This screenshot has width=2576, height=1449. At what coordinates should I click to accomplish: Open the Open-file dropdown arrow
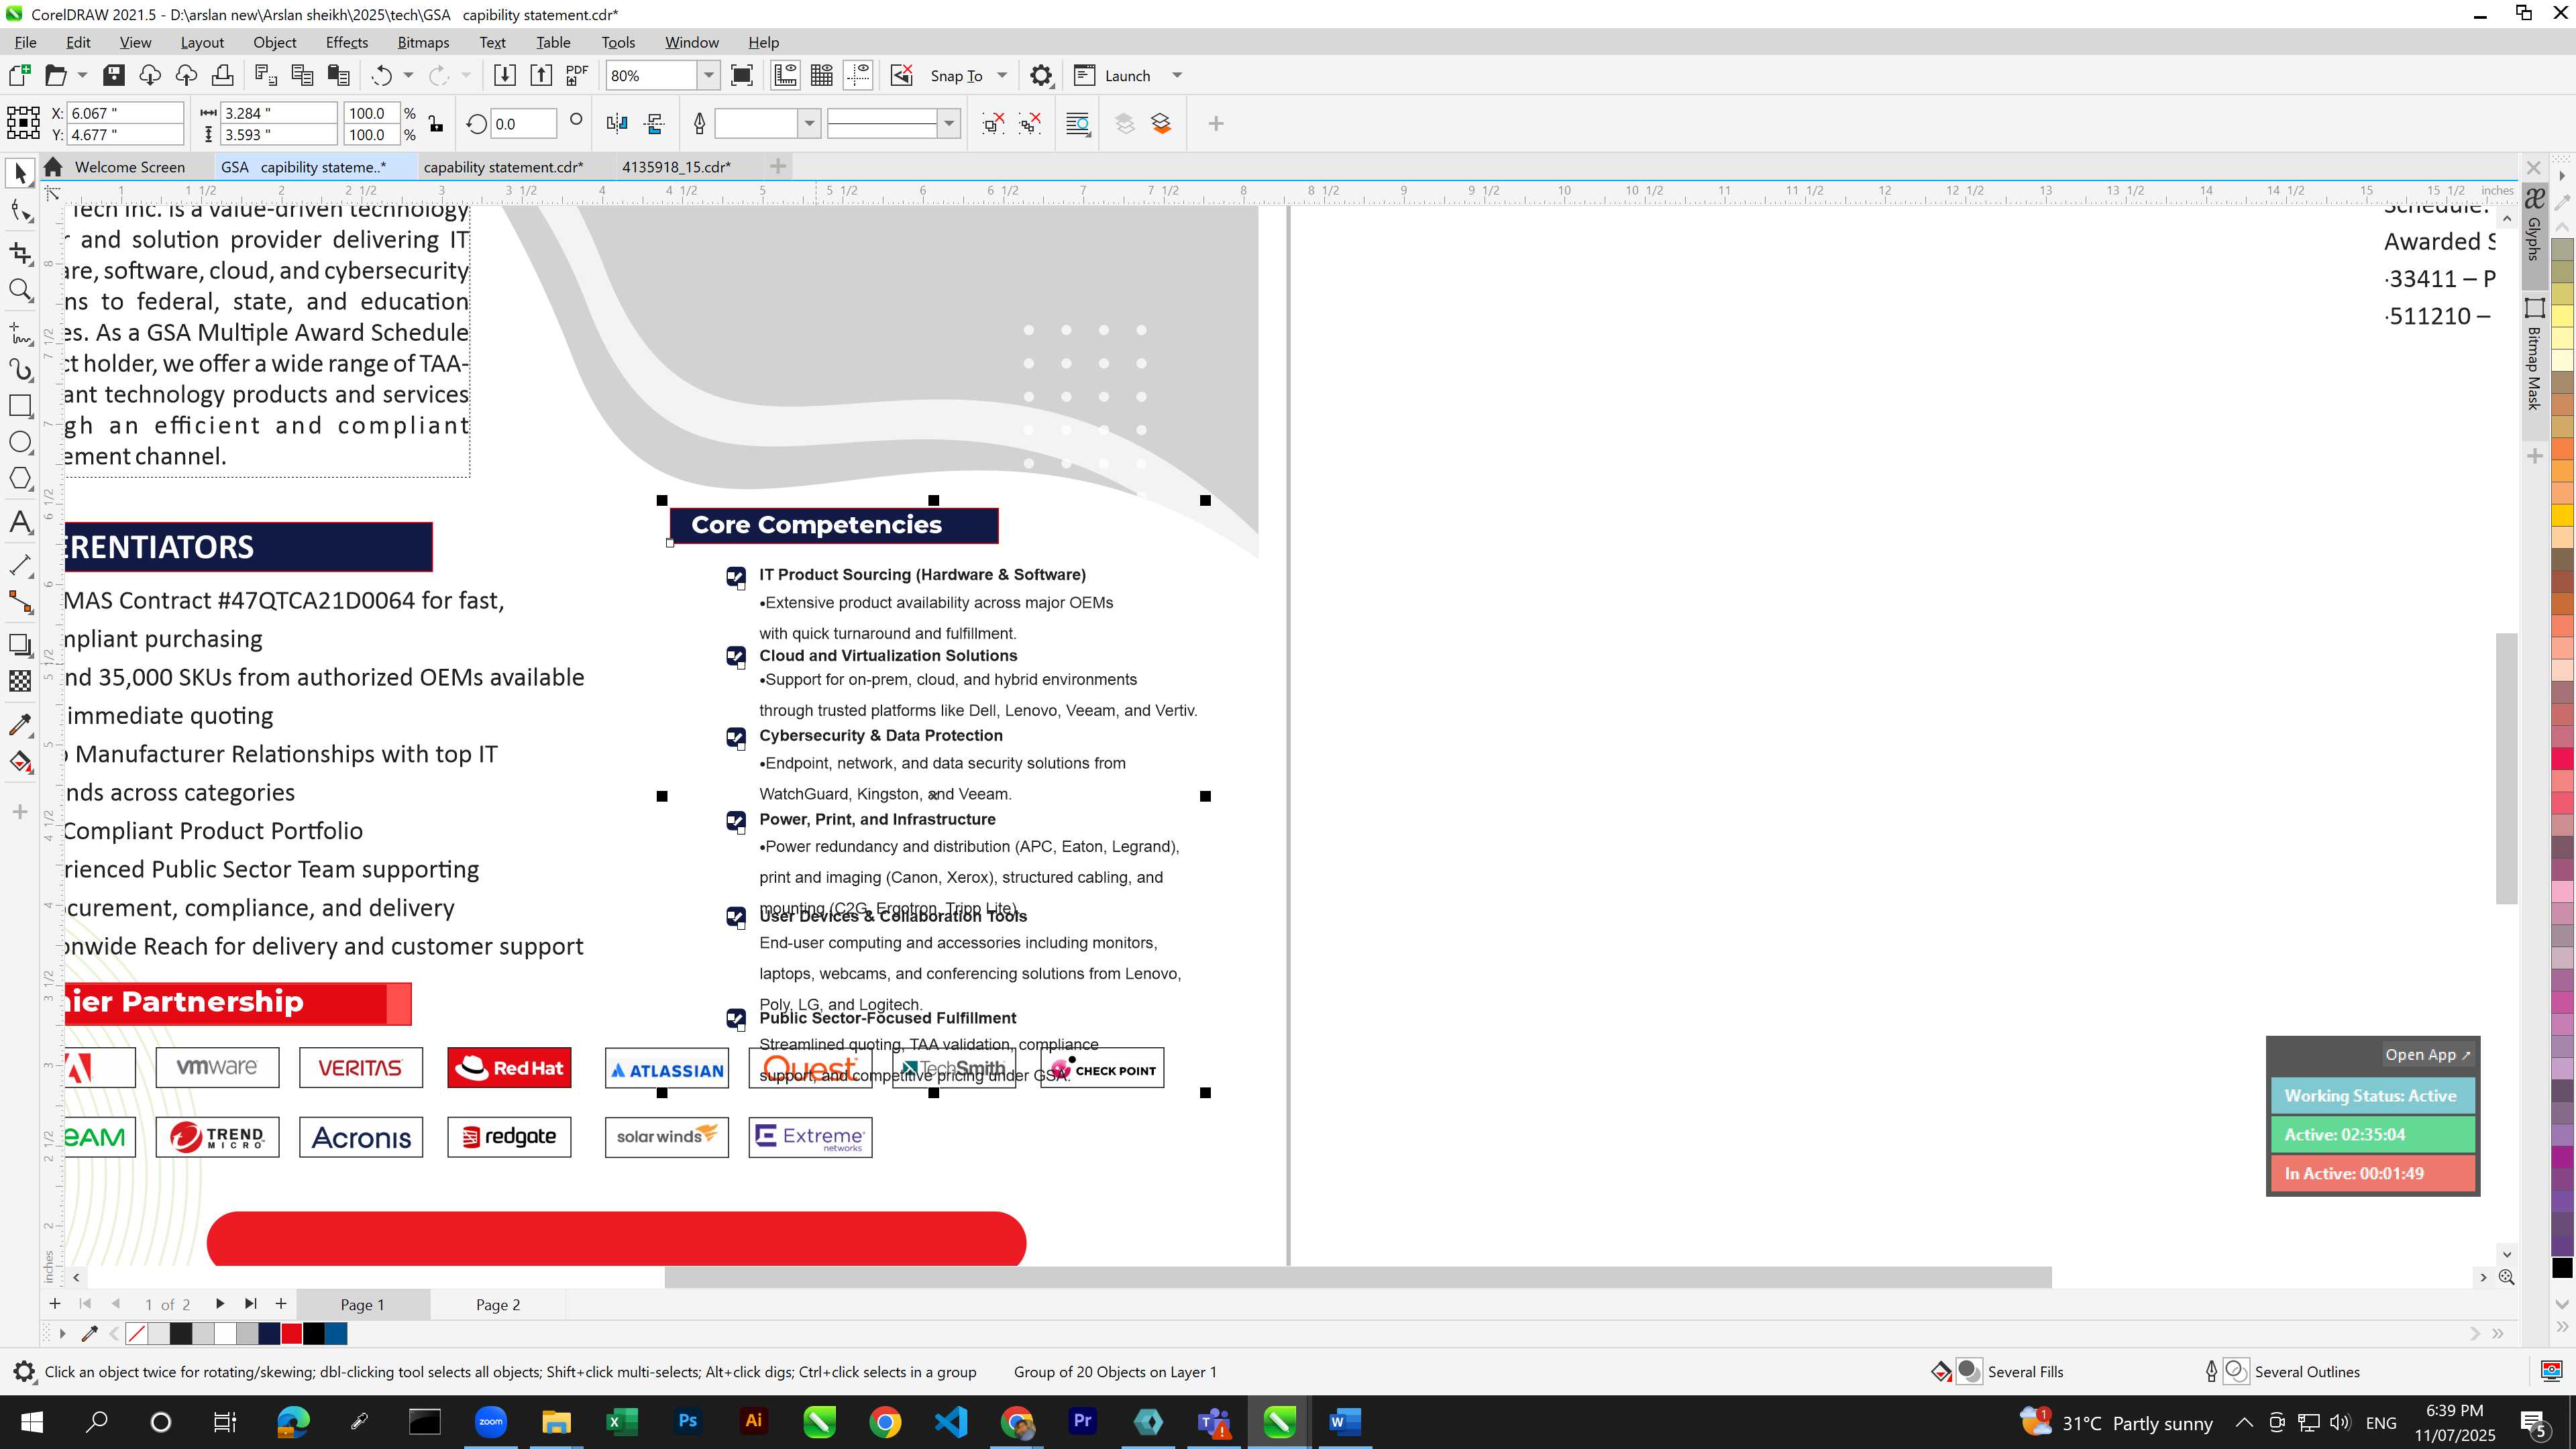tap(82, 75)
